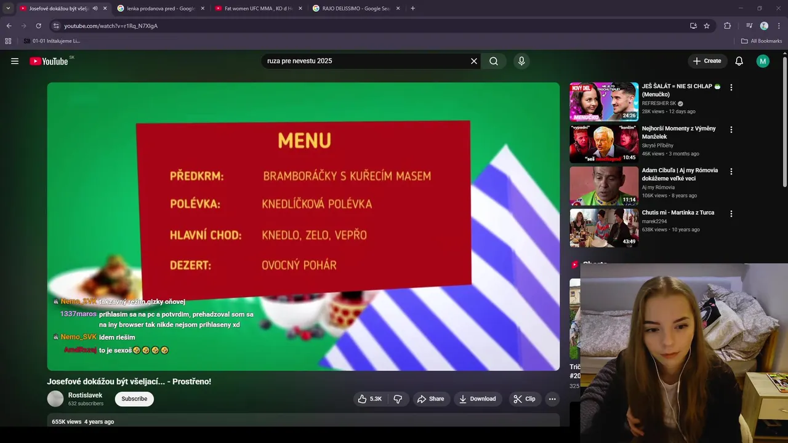This screenshot has height=443, width=788.
Task: Click the '655K views 4 years ago' description text
Action: [x=82, y=421]
